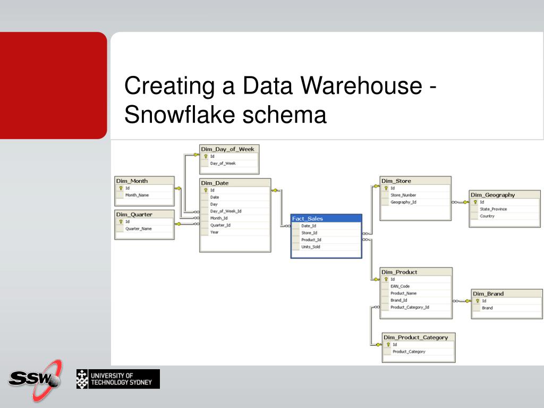Click the primary key icon in Dim_Geography
Viewport: 544px width, 408px height.
475,202
